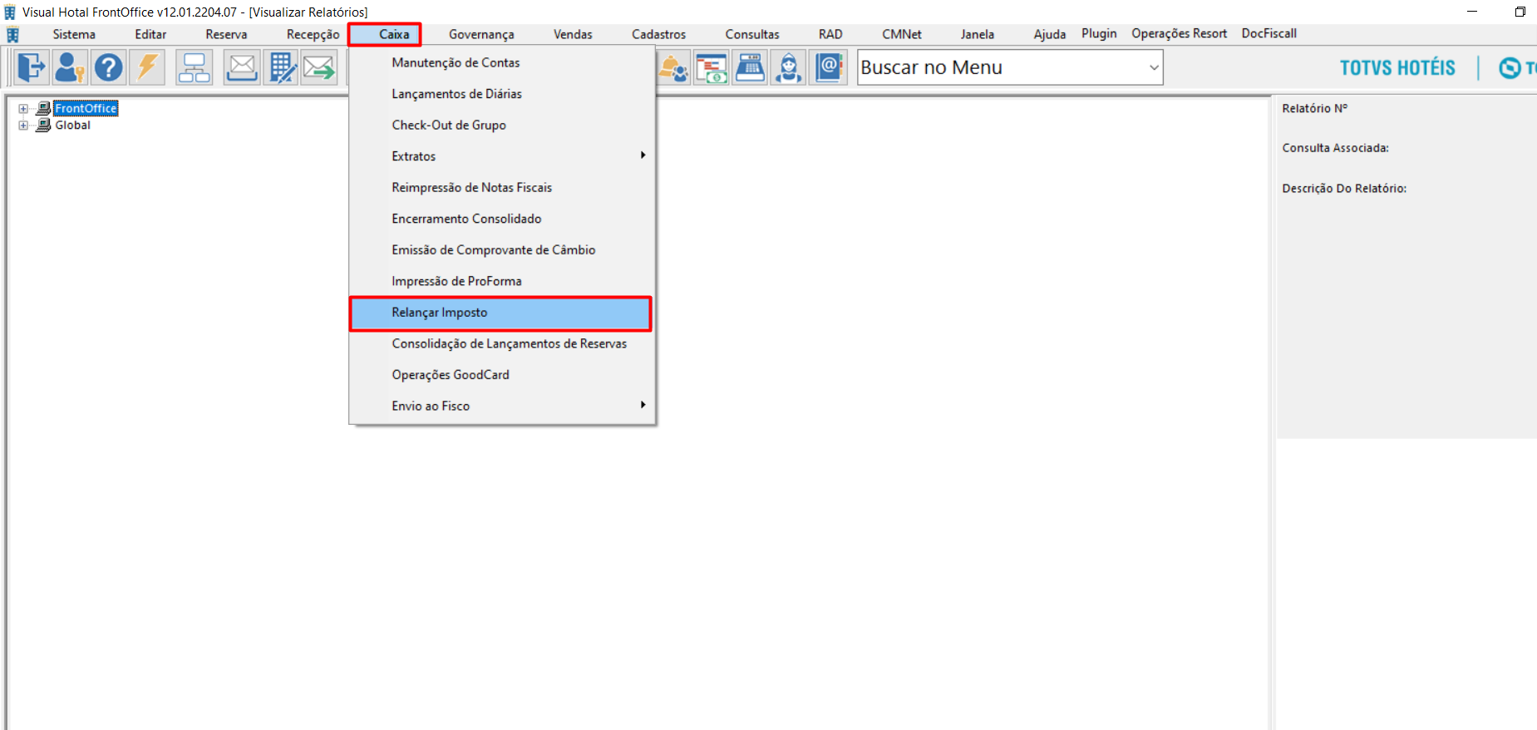Screen dimensions: 1537x730
Task: Open the Sistema menu
Action: 74,34
